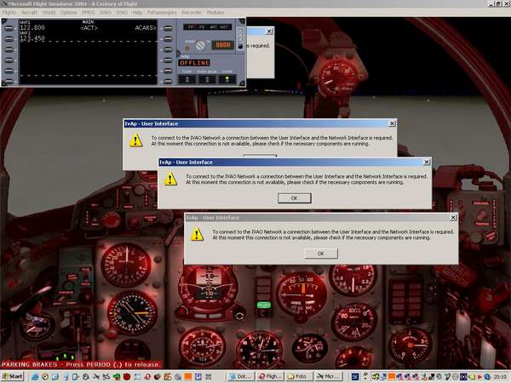Click the 123.450 VHF2 frequency
The width and height of the screenshot is (511, 383).
32,38
